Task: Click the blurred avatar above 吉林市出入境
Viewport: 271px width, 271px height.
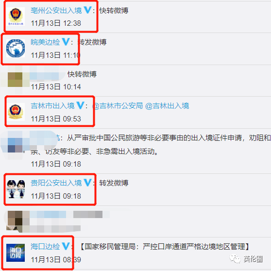Action: click(x=15, y=80)
